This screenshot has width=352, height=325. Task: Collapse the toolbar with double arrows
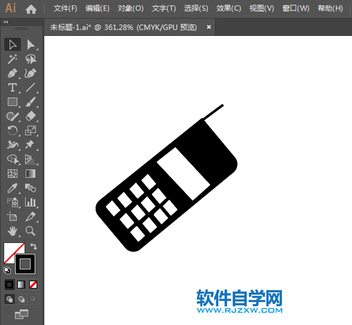(6, 22)
